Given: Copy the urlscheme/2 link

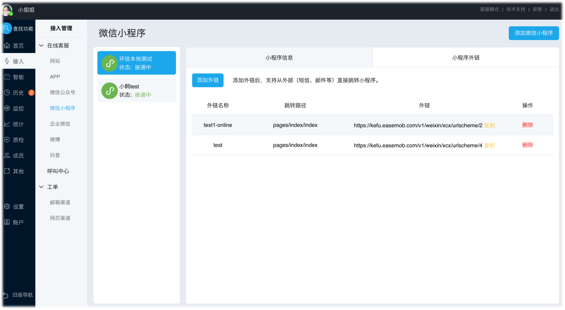Looking at the screenshot, I should pos(489,125).
